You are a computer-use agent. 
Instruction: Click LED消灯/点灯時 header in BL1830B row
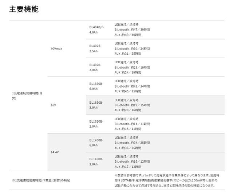pos(126,100)
